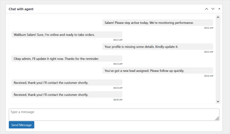Click the chat scrollbar up arrow
230x134 pixels.
pos(218,17)
